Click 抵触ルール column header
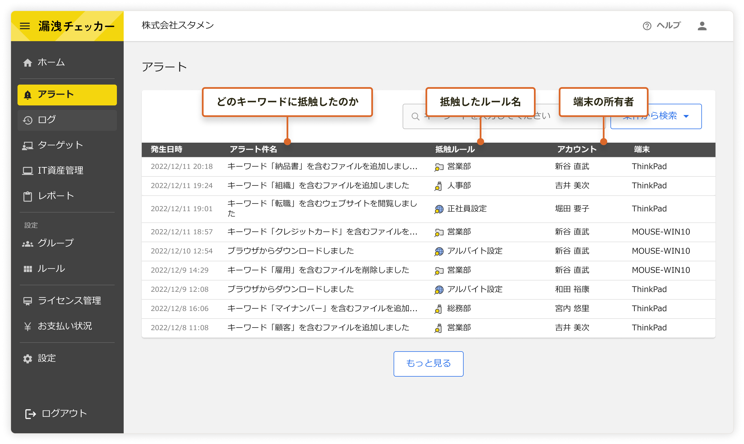Viewport: 744px width, 444px height. click(455, 149)
